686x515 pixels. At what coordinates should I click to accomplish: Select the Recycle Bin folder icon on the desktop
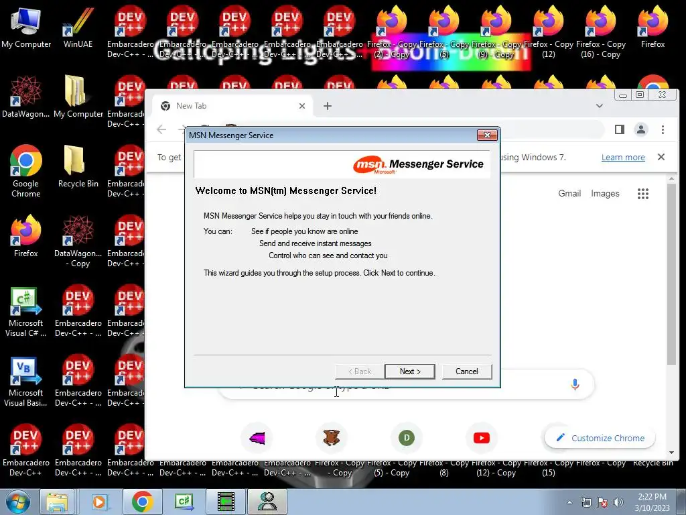click(78, 167)
